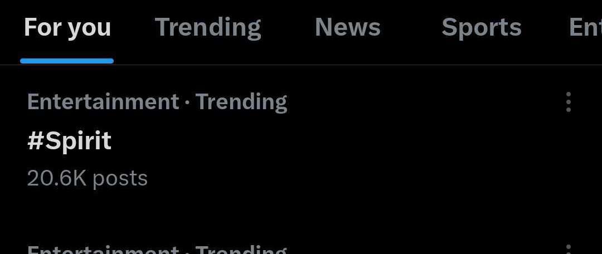Screen dimensions: 602x254
Task: Switch to the For you tab
Action: [x=67, y=28]
